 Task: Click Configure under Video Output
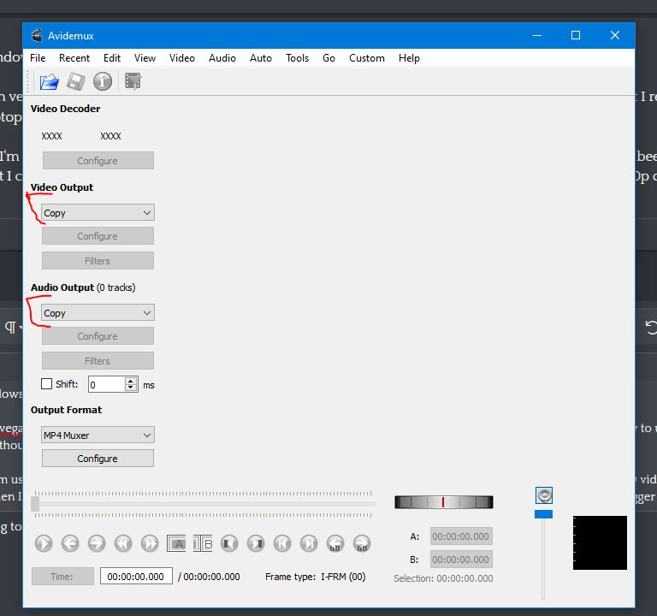tap(98, 236)
